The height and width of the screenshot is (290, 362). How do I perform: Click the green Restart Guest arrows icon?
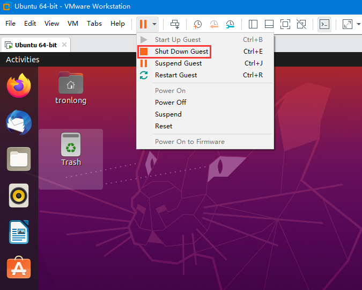144,75
